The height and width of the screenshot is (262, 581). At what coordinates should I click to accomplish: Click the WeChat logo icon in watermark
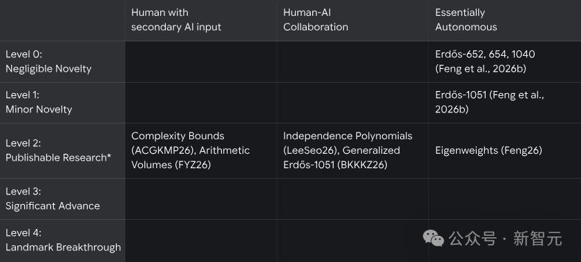click(434, 238)
